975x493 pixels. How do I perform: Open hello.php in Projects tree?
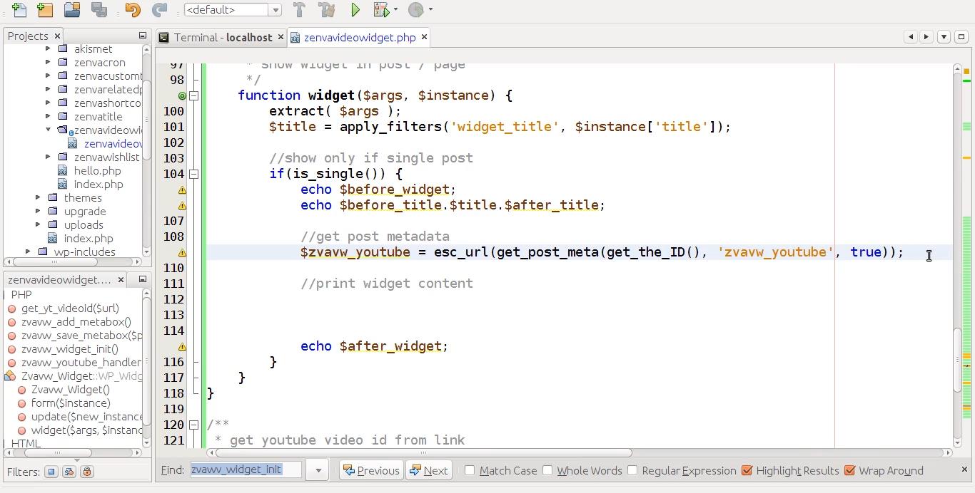pyautogui.click(x=97, y=171)
